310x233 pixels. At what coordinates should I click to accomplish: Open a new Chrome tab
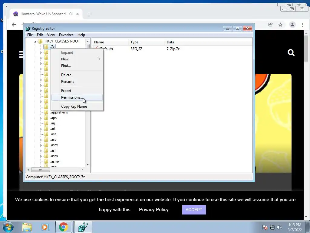point(89,14)
